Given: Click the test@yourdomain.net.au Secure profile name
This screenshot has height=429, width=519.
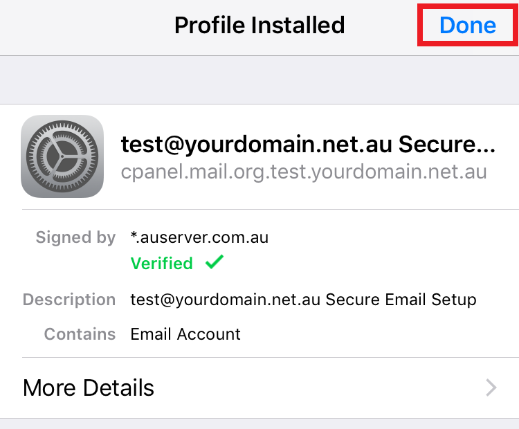Looking at the screenshot, I should [x=308, y=145].
